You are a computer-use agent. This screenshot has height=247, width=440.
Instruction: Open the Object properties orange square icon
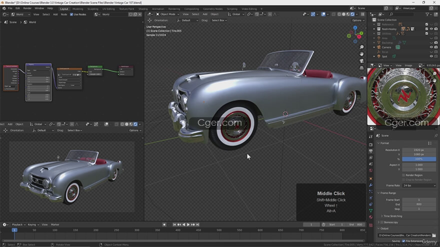370,179
